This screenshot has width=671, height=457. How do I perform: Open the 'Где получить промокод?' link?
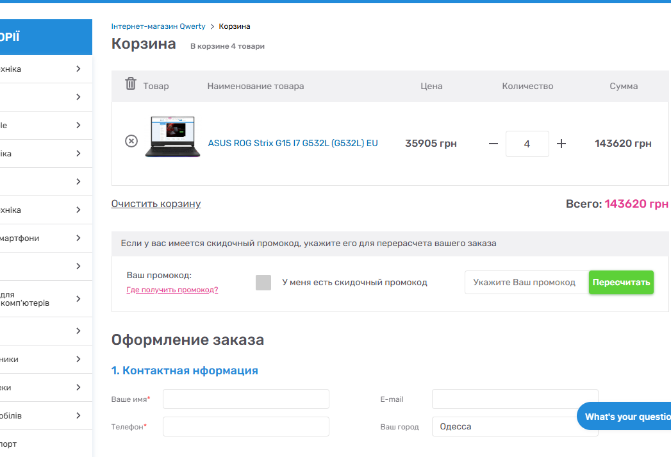[x=172, y=290]
